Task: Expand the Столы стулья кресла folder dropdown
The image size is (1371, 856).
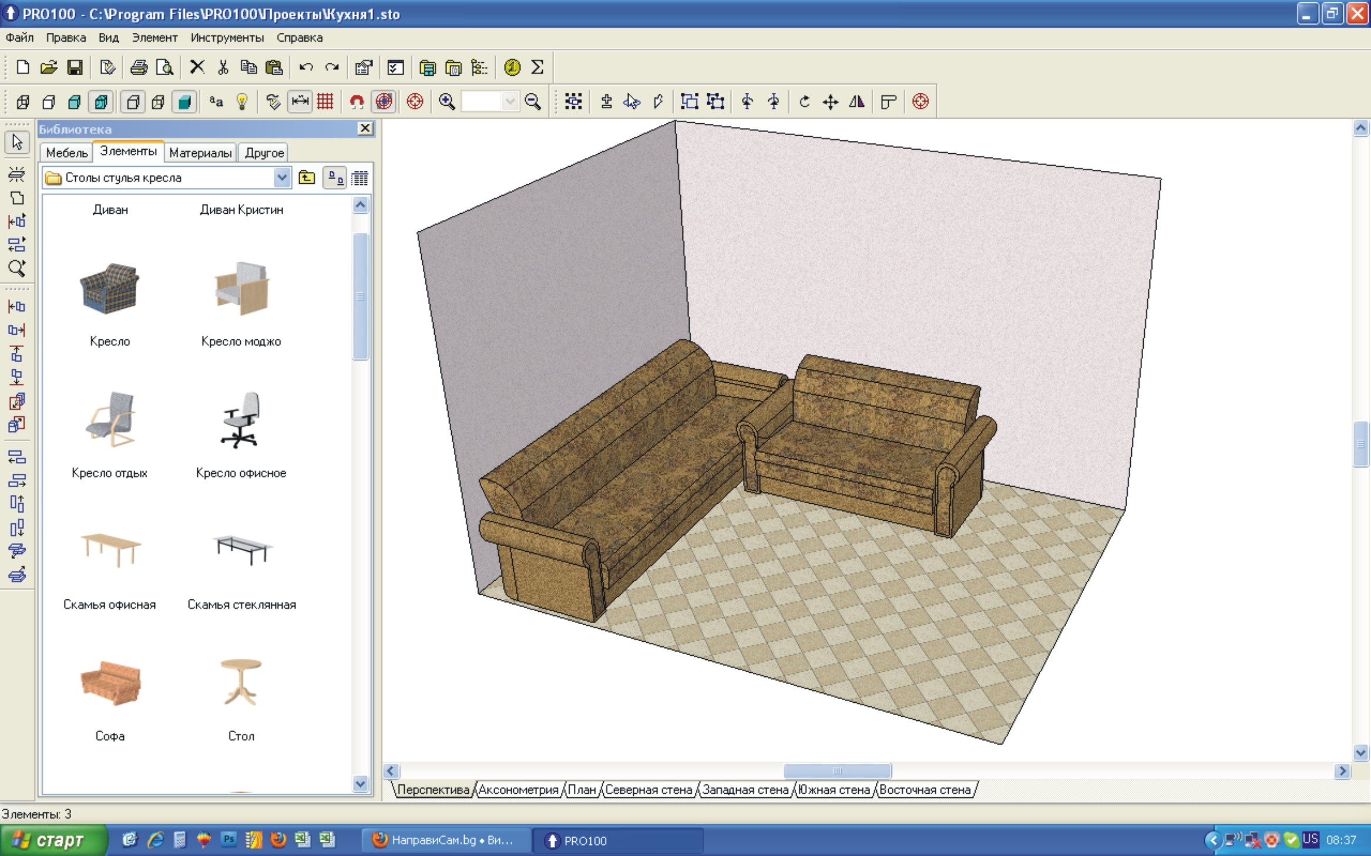Action: [282, 177]
